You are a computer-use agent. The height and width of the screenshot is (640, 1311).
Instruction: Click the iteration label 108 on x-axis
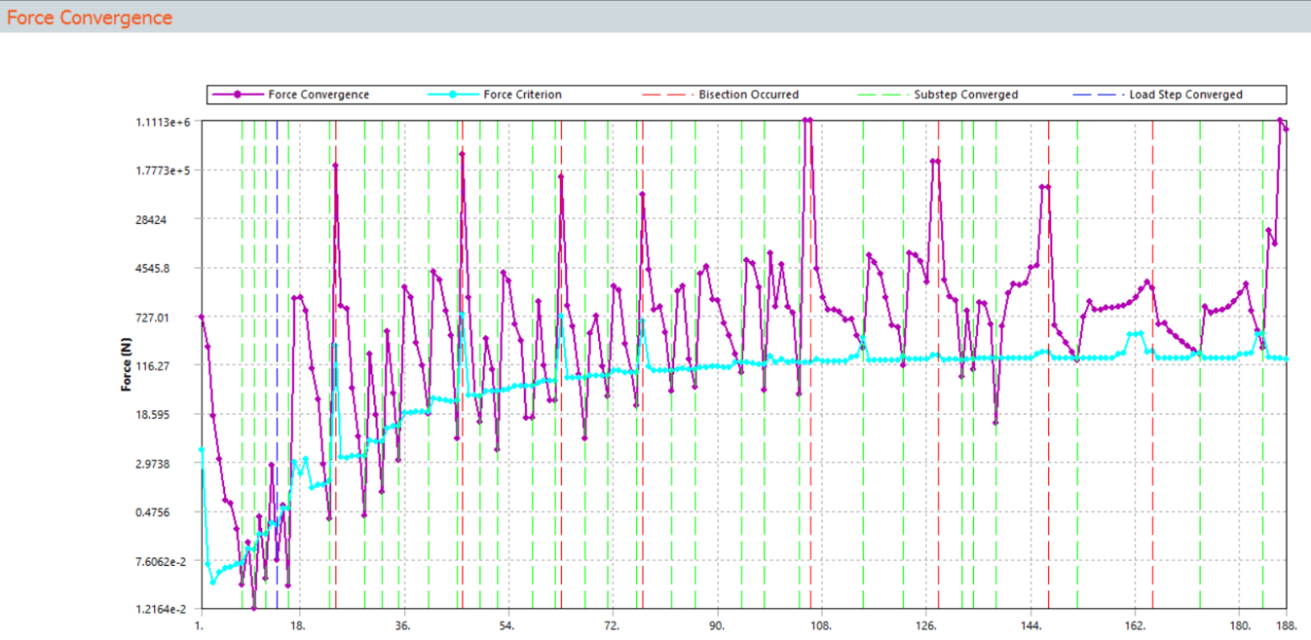pyautogui.click(x=821, y=623)
